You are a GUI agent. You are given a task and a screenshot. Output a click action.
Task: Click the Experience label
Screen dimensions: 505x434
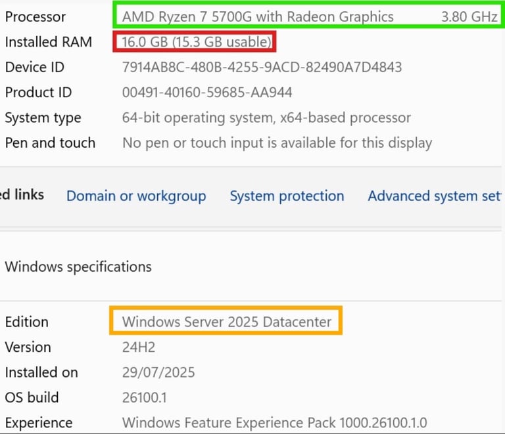point(39,423)
